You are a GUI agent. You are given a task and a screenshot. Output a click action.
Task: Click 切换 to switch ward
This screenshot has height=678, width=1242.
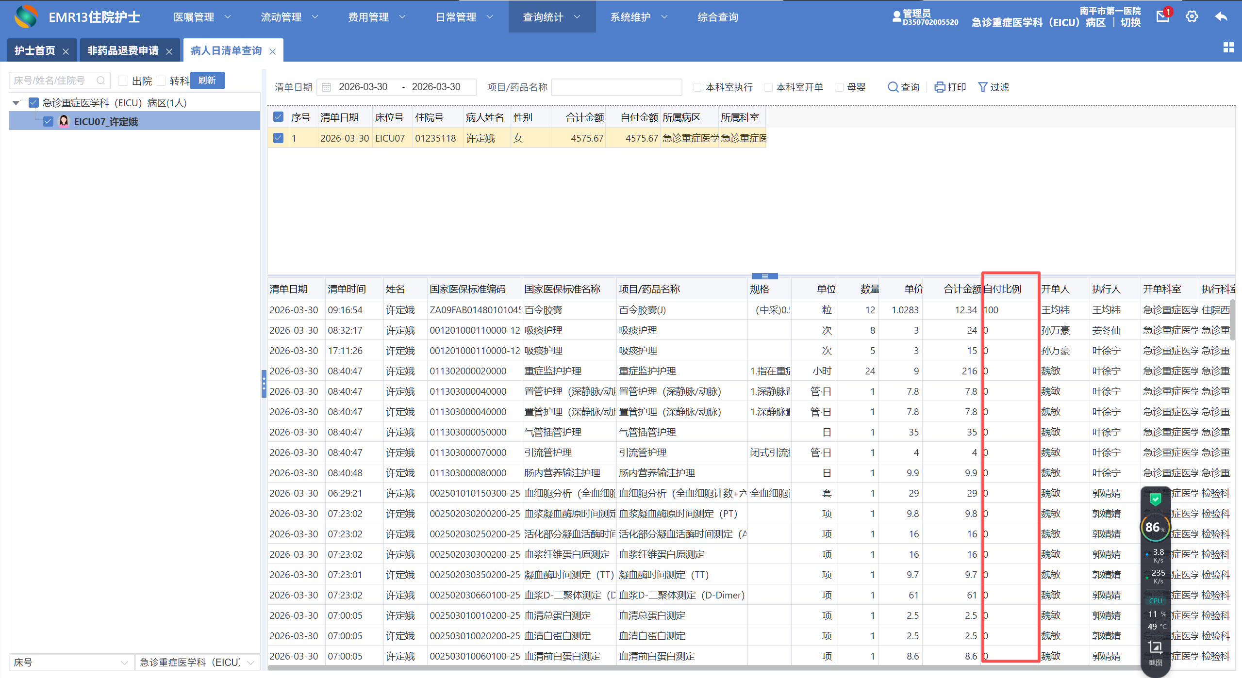coord(1130,23)
